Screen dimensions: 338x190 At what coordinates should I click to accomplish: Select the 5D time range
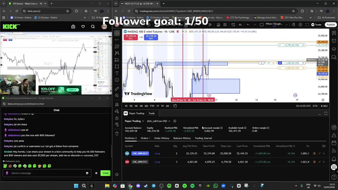131,106
